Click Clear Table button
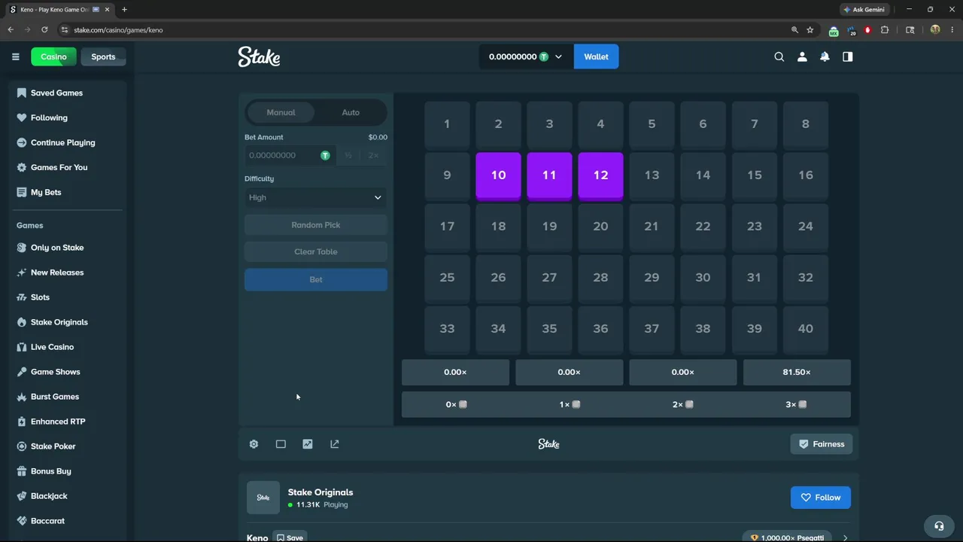Viewport: 963px width, 542px height. click(x=316, y=251)
